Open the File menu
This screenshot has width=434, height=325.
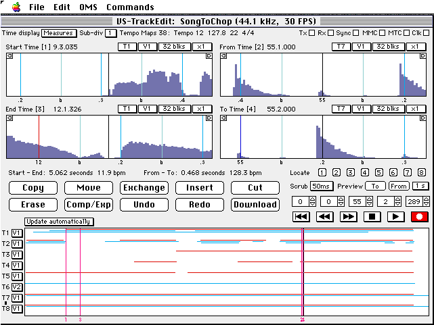click(37, 7)
